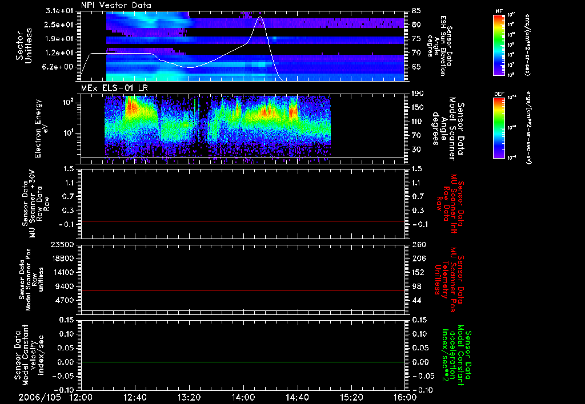Click the 15:20 time tick label
585x404 pixels.
point(351,397)
